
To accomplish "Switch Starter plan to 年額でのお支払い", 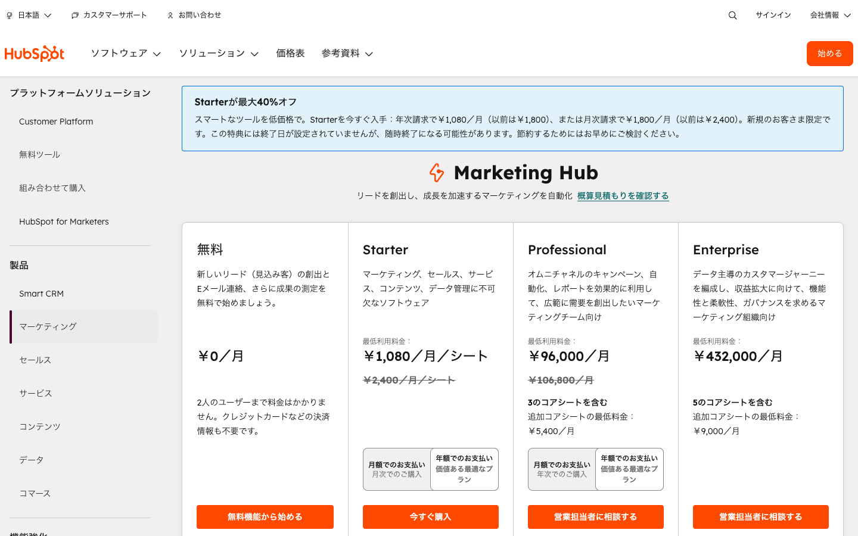I will pyautogui.click(x=464, y=469).
